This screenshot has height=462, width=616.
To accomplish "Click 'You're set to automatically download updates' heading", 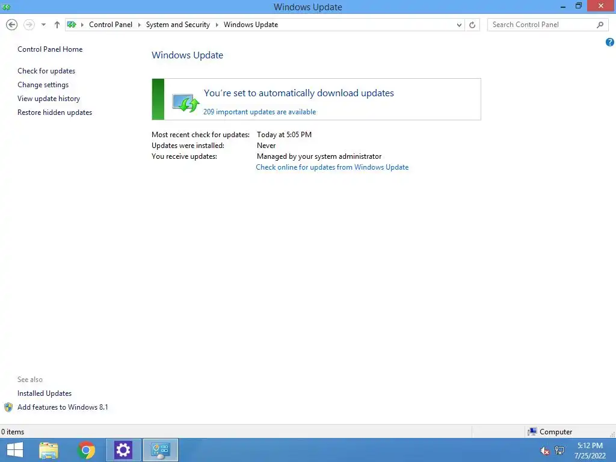I will point(298,93).
